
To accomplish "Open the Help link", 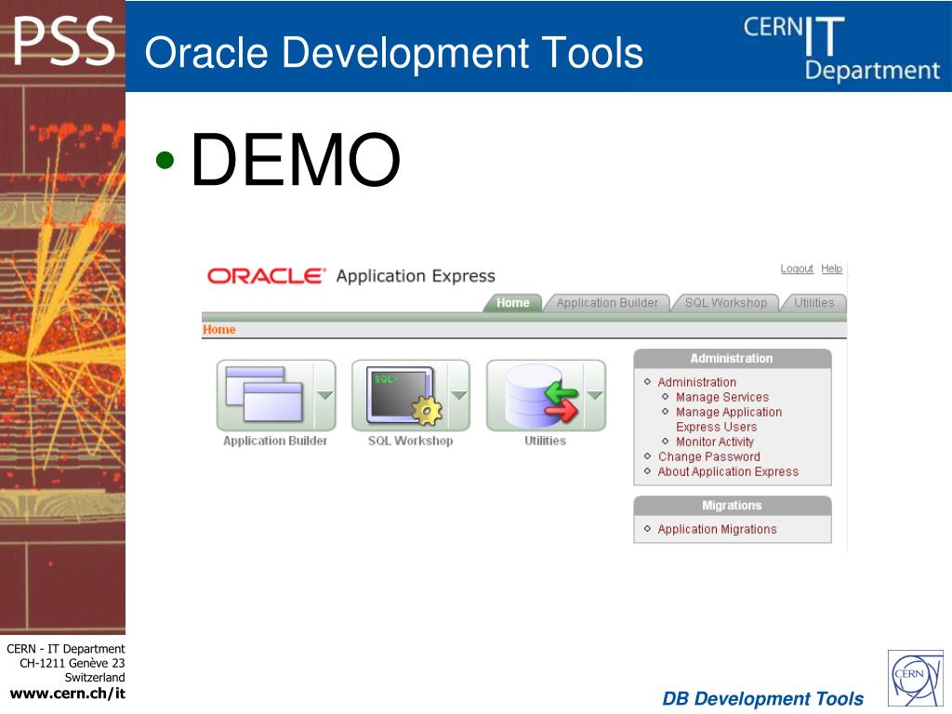I will point(831,269).
